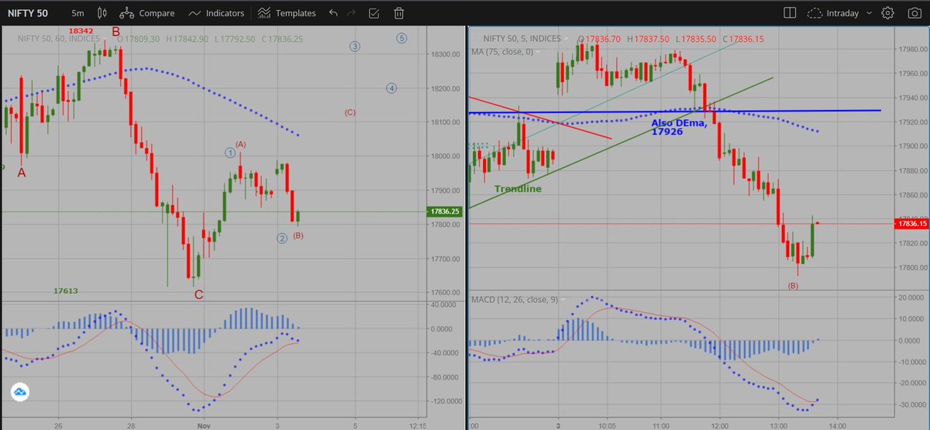Select the 'Also DEma, 17926' text annotation

679,128
